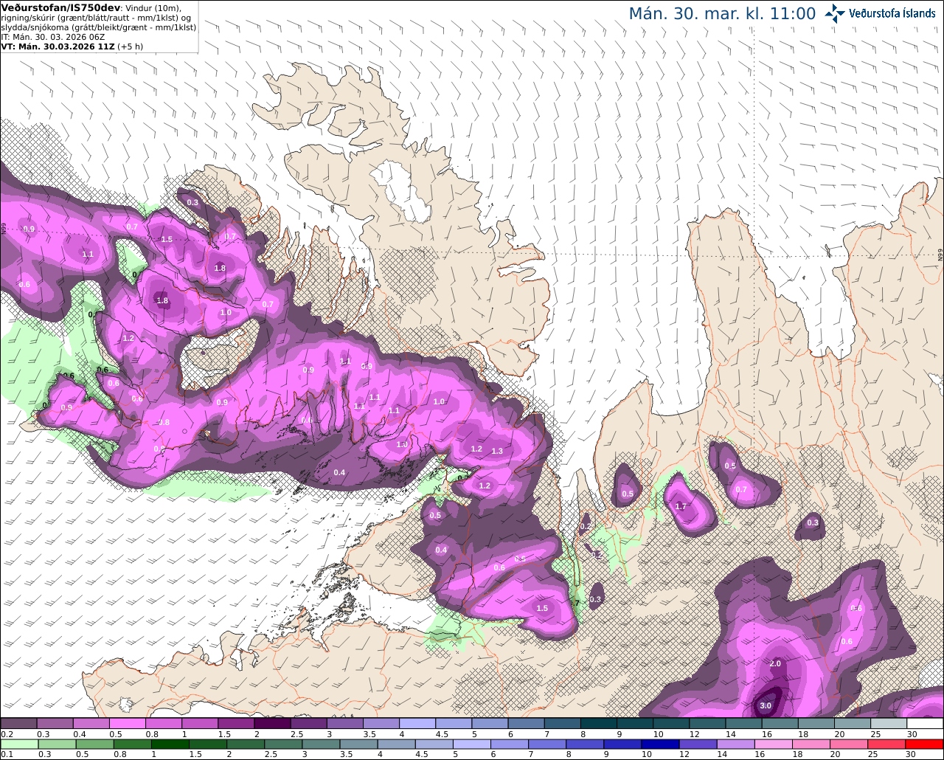Click the (+5 h) forecast offset label
The width and height of the screenshot is (944, 760).
[130, 46]
